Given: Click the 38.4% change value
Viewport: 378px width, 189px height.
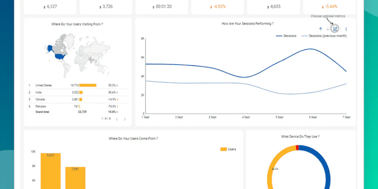Looking at the screenshot, I should tap(112, 92).
